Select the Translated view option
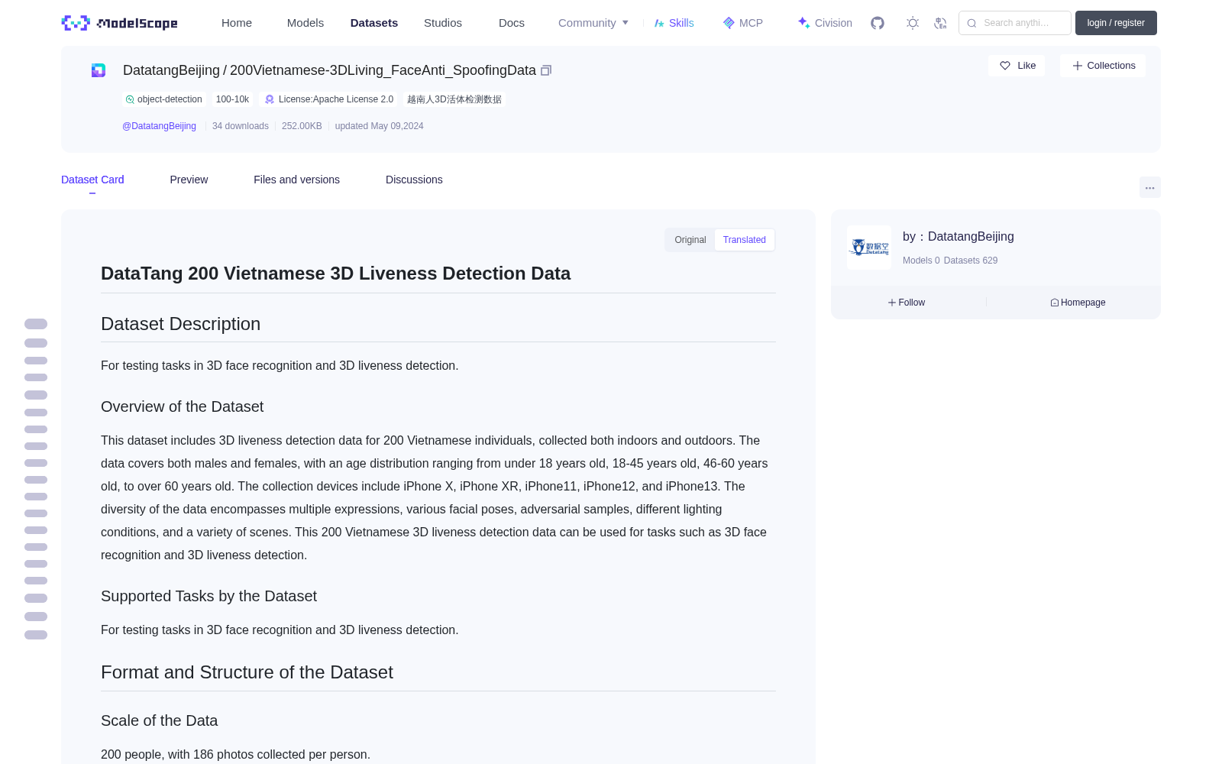1222x764 pixels. tap(745, 240)
